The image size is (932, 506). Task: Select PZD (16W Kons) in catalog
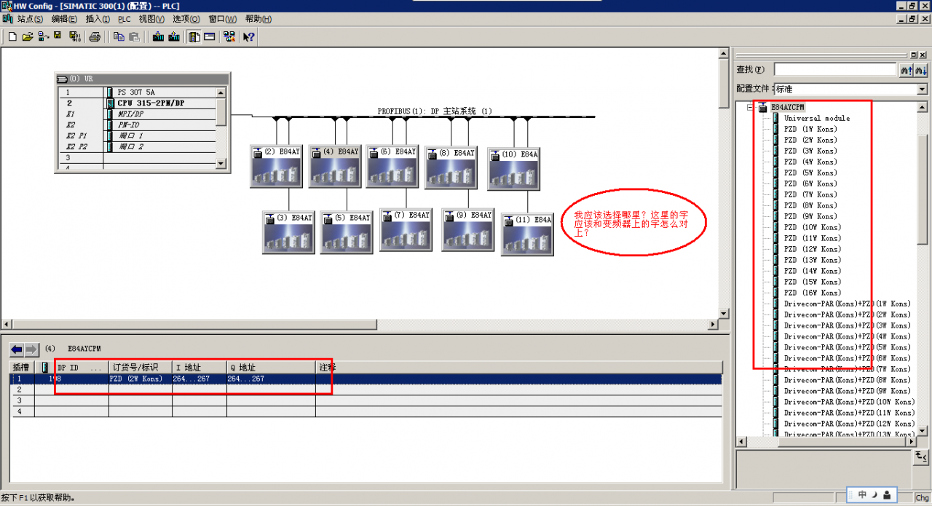(813, 293)
